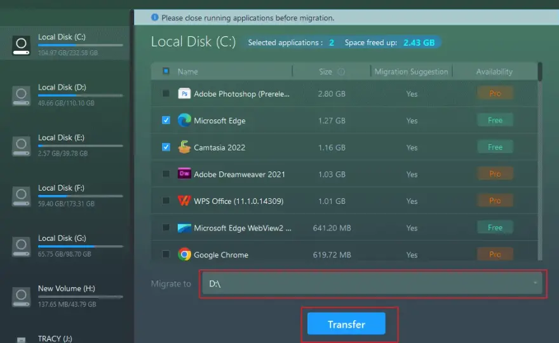Sort by the Name column header
The width and height of the screenshot is (559, 343).
coord(187,72)
